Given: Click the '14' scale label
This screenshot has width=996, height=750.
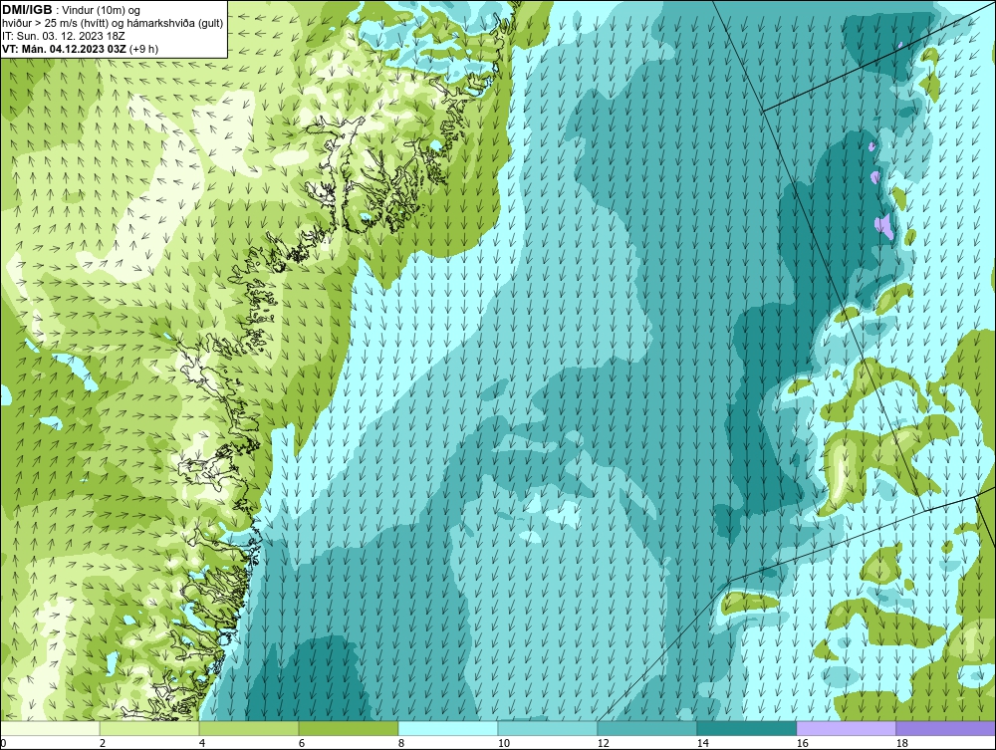Looking at the screenshot, I should pyautogui.click(x=702, y=743).
